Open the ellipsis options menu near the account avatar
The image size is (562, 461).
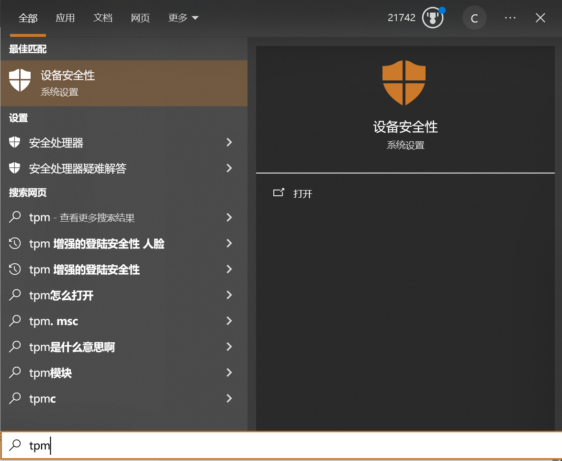(x=510, y=17)
